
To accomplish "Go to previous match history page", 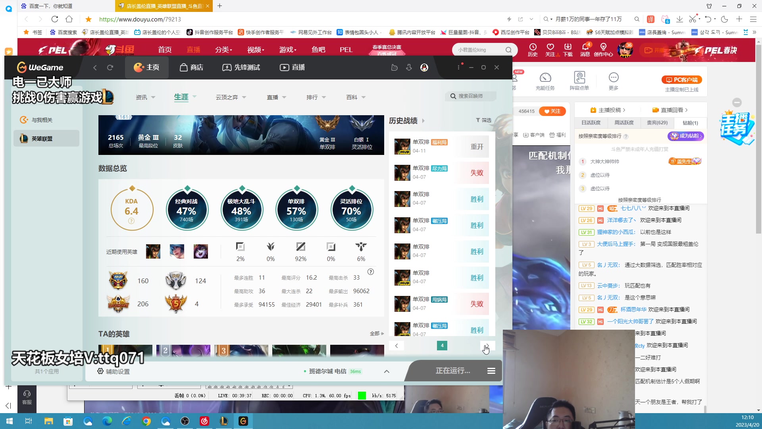I will click(x=396, y=346).
